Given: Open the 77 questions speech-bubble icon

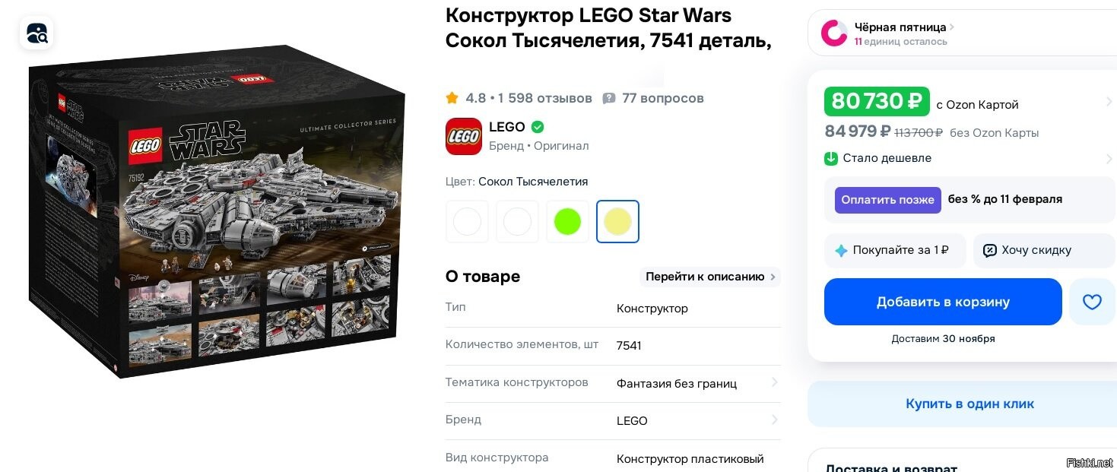Looking at the screenshot, I should point(609,98).
